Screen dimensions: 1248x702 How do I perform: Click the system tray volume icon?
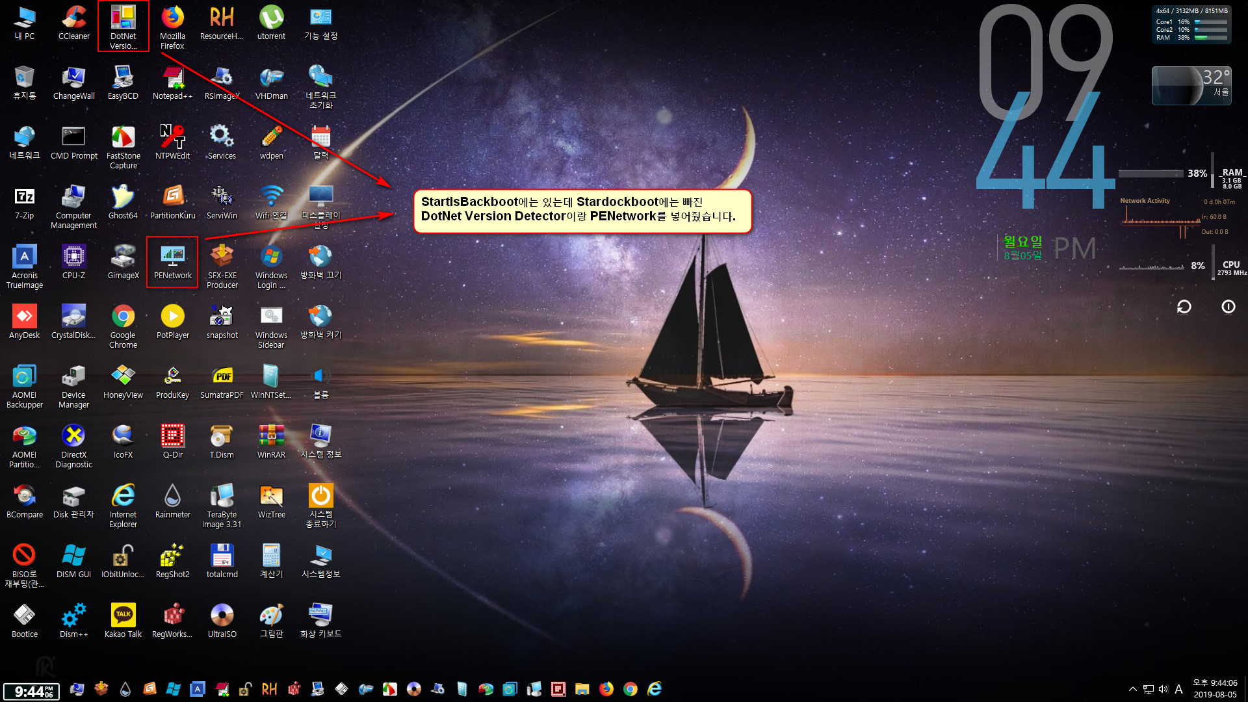click(1163, 689)
